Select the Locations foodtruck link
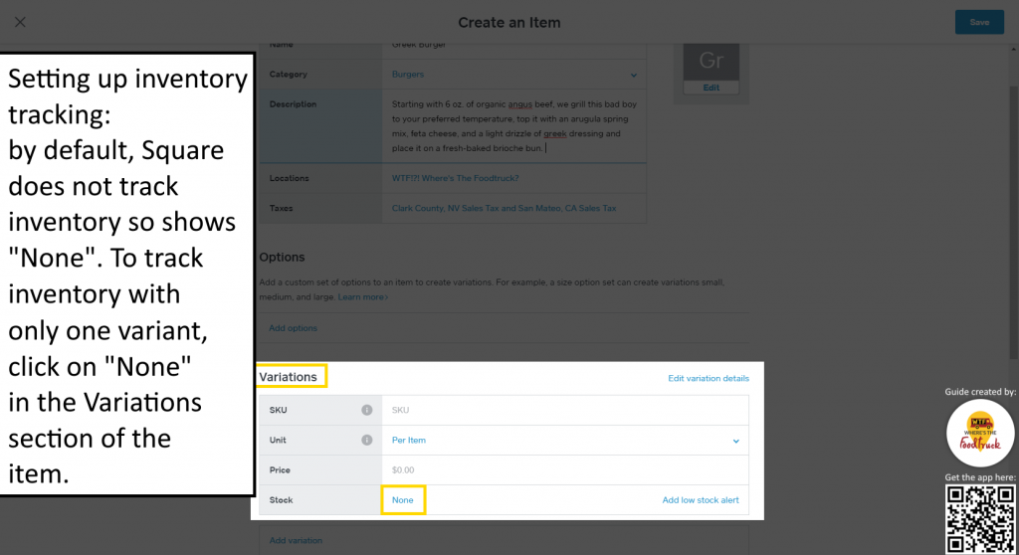Image resolution: width=1019 pixels, height=555 pixels. coord(455,178)
